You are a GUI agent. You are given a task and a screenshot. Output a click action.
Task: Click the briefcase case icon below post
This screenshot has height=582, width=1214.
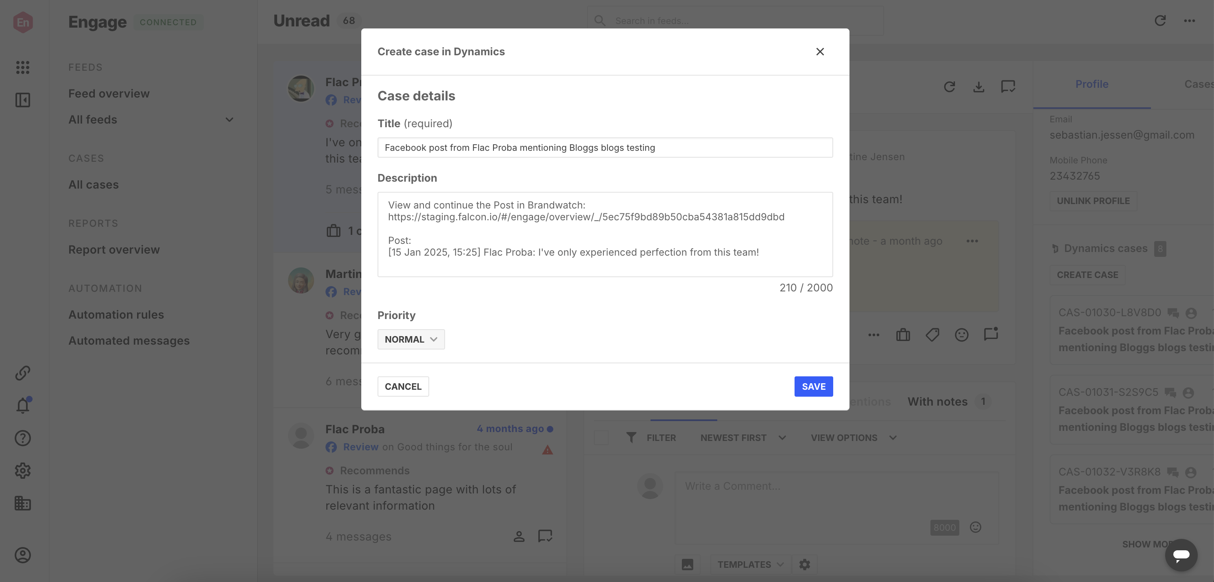(903, 335)
